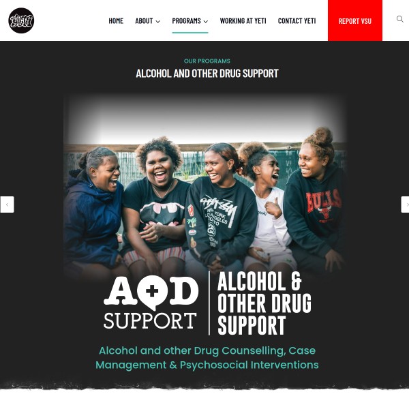The image size is (409, 409).
Task: Click the Our Programs label
Action: tap(207, 61)
